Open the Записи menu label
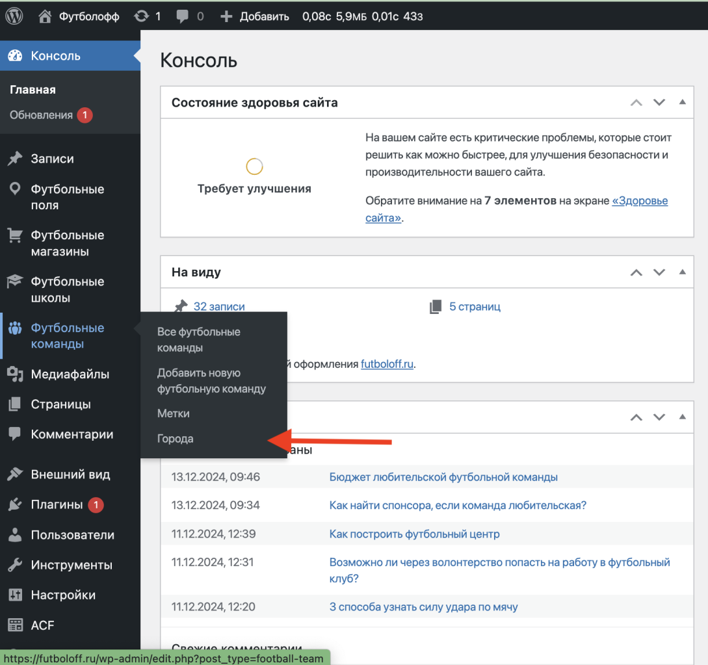Image resolution: width=708 pixels, height=665 pixels. 53,159
